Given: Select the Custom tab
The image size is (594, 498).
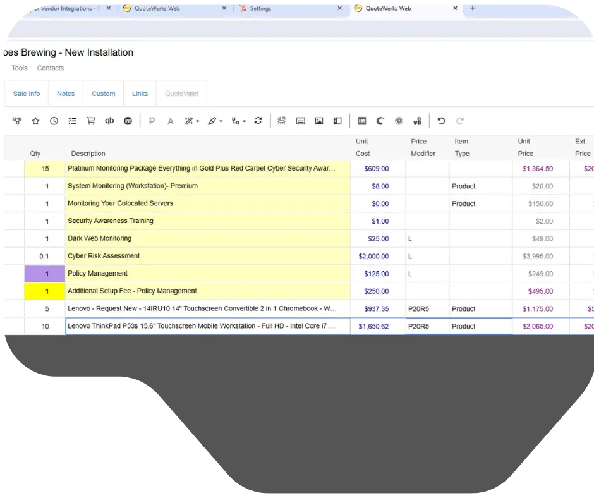Looking at the screenshot, I should pos(103,93).
